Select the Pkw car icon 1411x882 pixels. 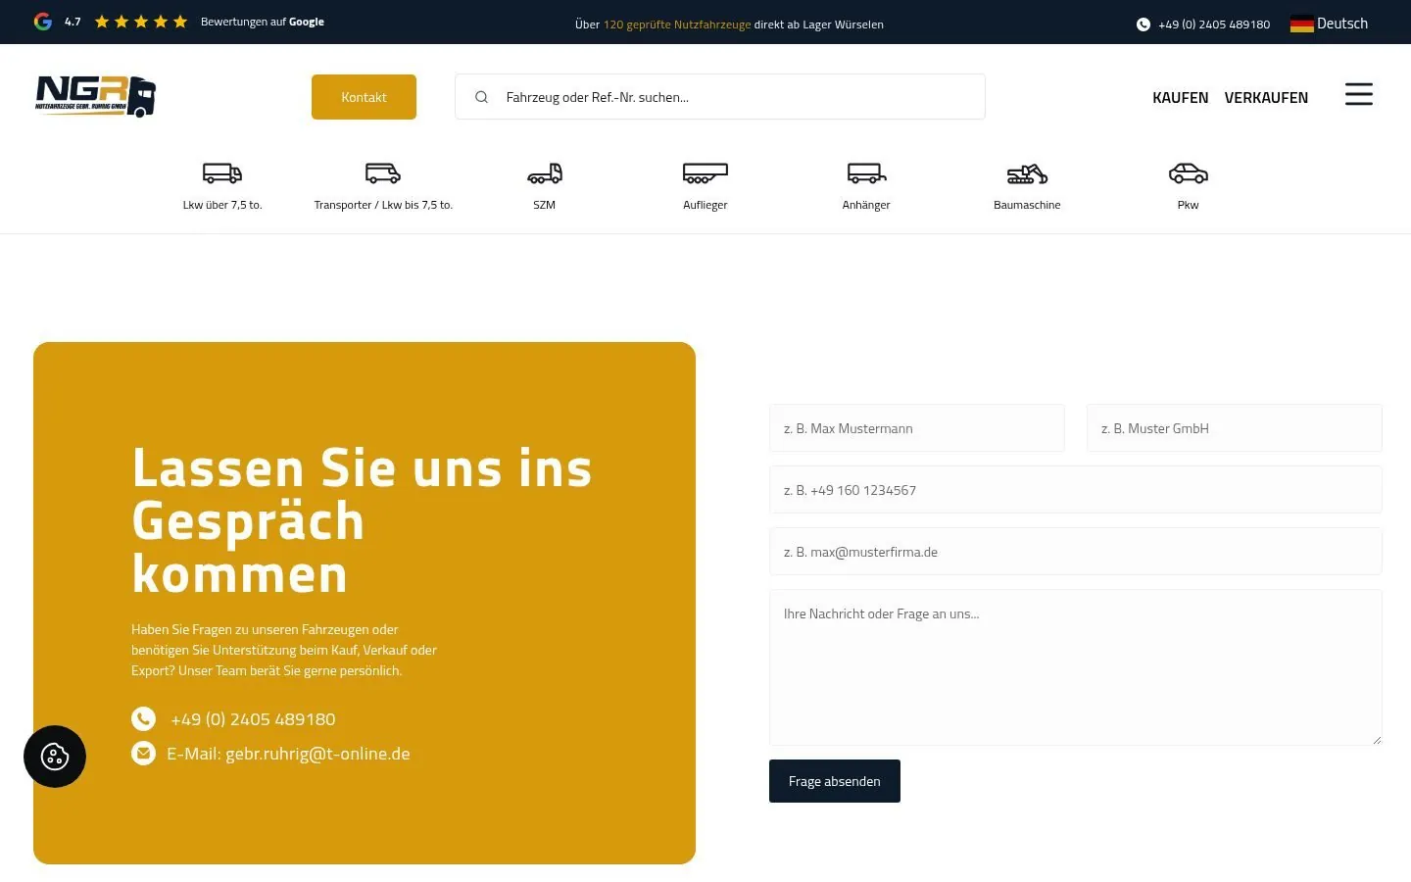[1188, 173]
